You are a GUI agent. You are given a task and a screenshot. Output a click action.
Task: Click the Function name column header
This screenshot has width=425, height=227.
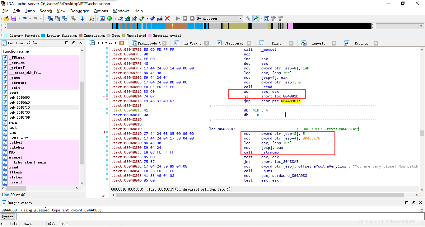(41, 51)
